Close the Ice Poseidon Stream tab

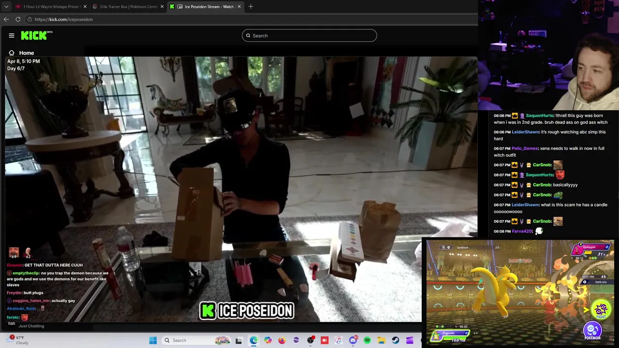tap(239, 6)
